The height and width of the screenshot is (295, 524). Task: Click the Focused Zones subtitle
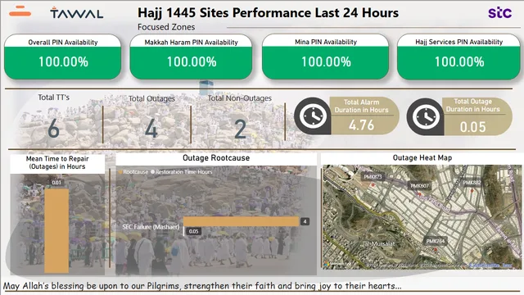tap(166, 27)
